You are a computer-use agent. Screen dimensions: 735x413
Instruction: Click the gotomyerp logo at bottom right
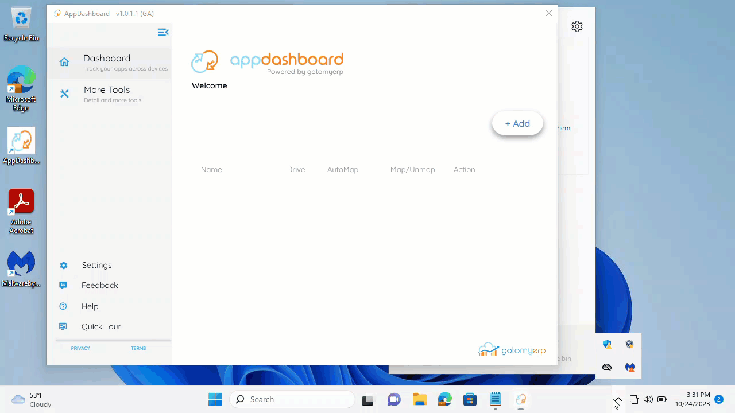pos(512,349)
